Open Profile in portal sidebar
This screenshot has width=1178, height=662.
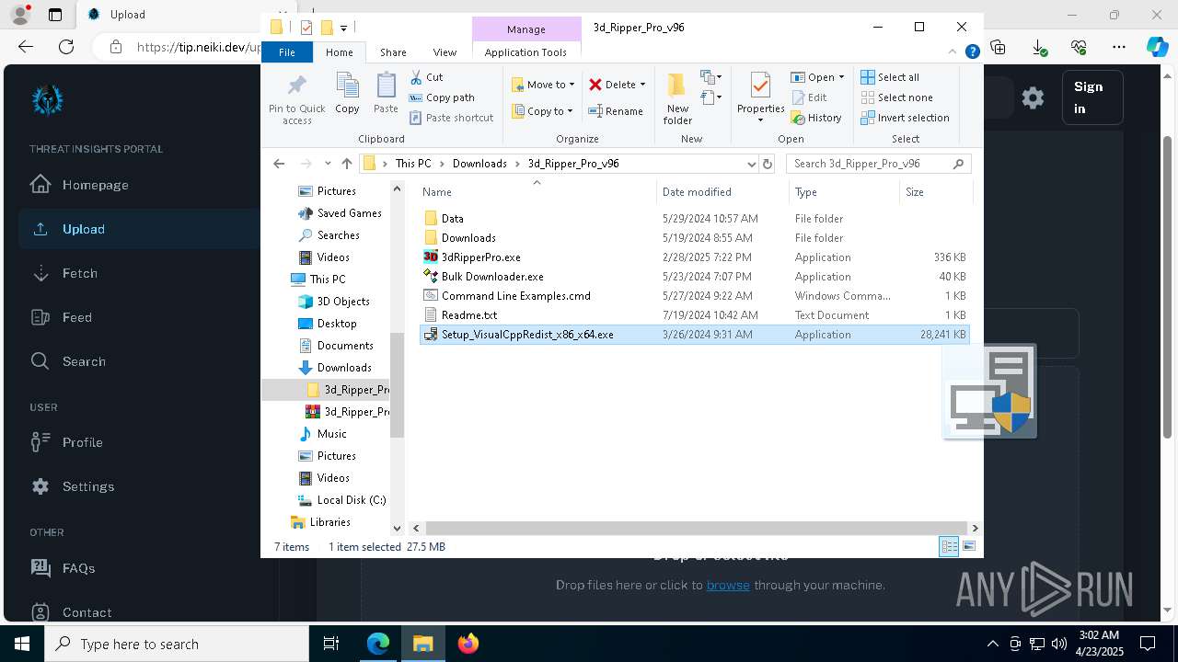(82, 442)
